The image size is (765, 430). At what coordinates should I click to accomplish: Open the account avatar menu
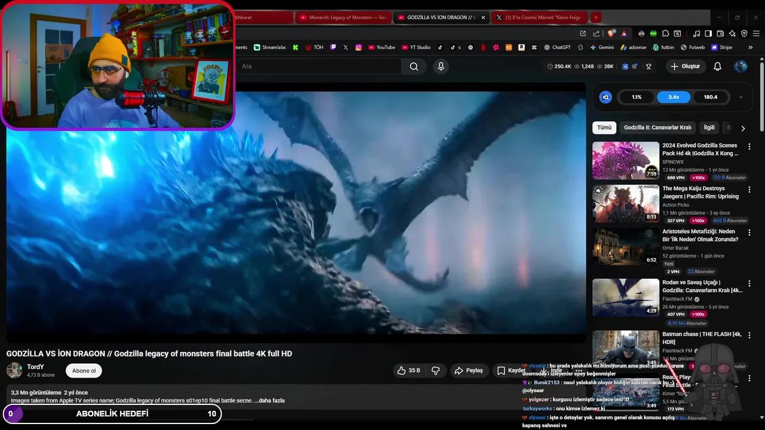pyautogui.click(x=740, y=66)
